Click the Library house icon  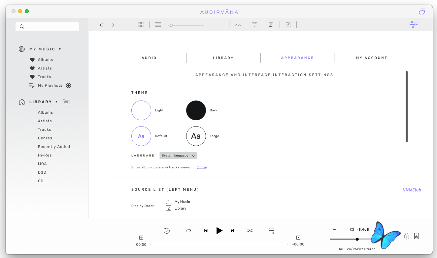click(22, 102)
